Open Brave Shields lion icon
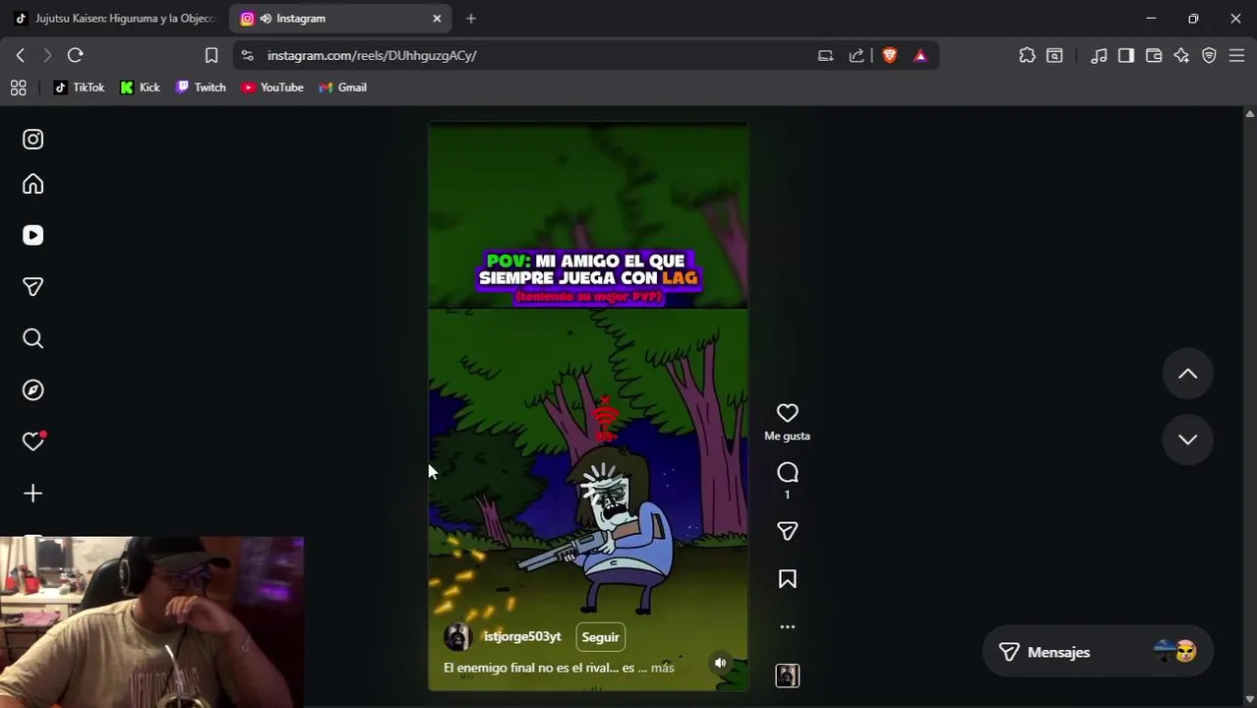 tap(890, 55)
